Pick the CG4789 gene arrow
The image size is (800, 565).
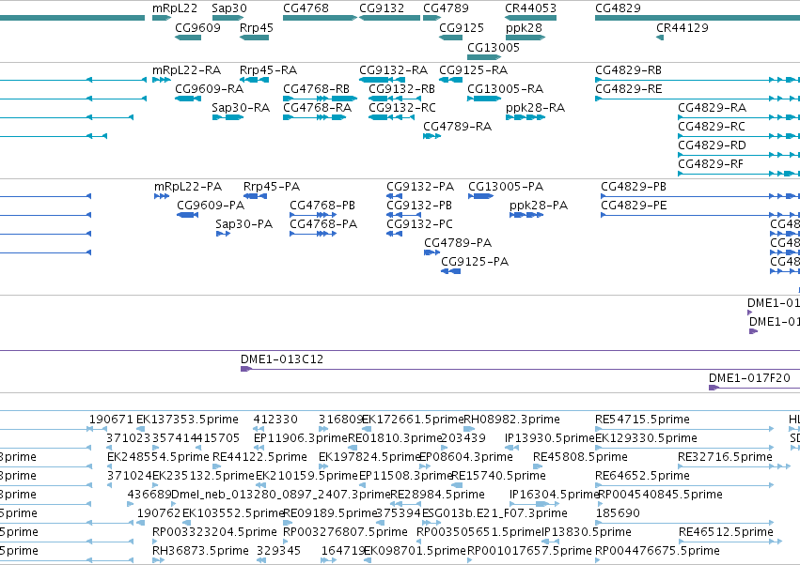(432, 18)
